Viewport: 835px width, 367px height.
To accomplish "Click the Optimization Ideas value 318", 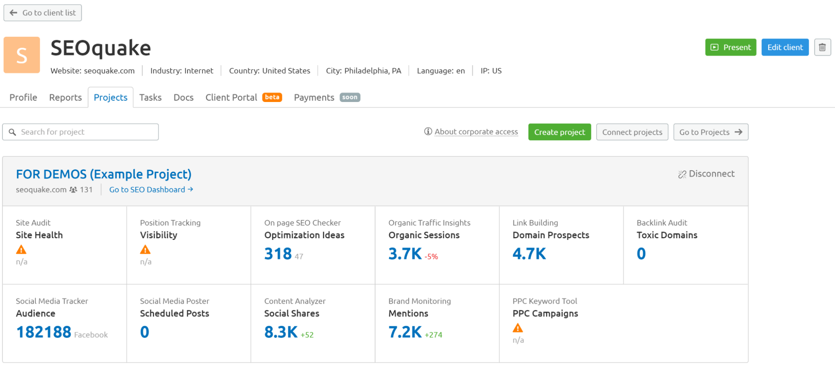I will [x=278, y=254].
